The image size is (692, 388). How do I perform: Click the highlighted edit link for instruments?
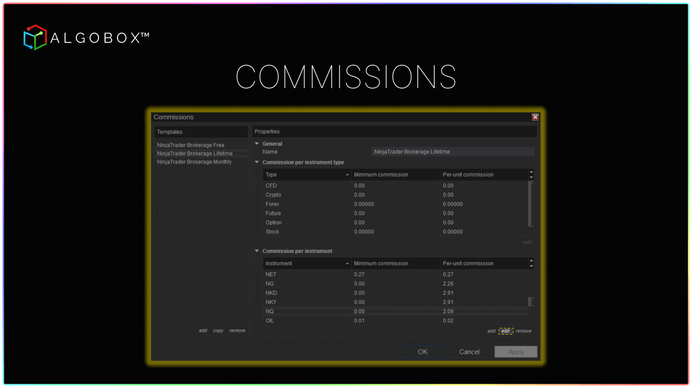[505, 331]
